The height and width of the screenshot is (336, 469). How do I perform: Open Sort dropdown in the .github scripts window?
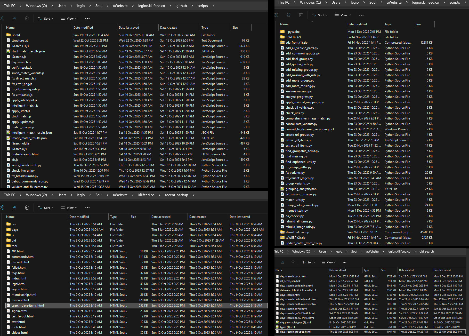(x=46, y=19)
